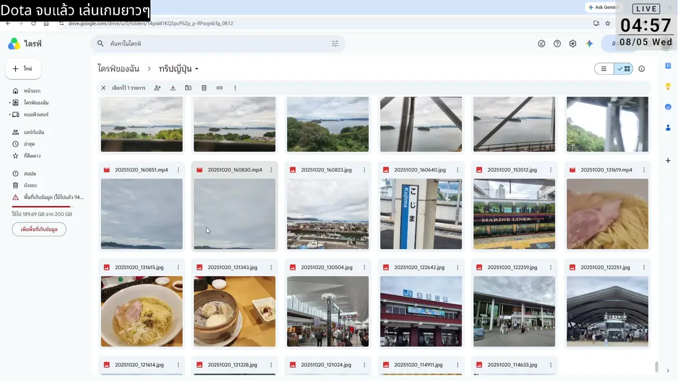Open more actions in selection toolbar
This screenshot has height=381, width=678.
(235, 88)
